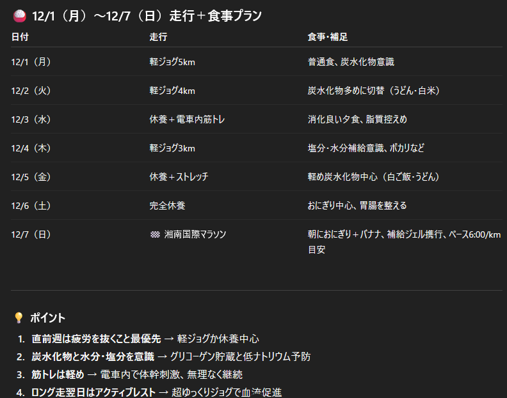Click the おにぎり中心、胃腸を整える cell
This screenshot has height=398, width=507.
[x=357, y=206]
